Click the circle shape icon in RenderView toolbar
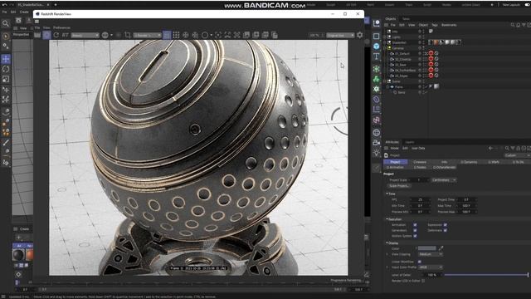The height and width of the screenshot is (299, 531). pyautogui.click(x=205, y=35)
